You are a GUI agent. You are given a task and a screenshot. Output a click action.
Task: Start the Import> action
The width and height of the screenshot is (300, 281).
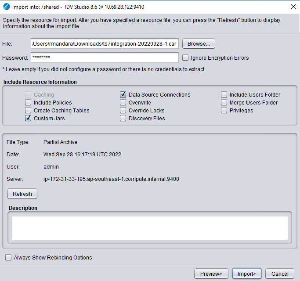pyautogui.click(x=246, y=274)
